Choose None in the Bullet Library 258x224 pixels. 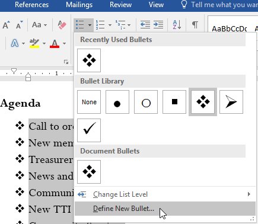pyautogui.click(x=89, y=102)
